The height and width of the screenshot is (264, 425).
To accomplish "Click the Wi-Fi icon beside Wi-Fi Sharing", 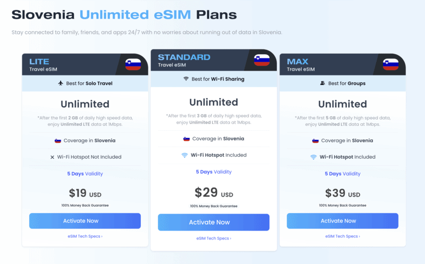I will (x=186, y=79).
